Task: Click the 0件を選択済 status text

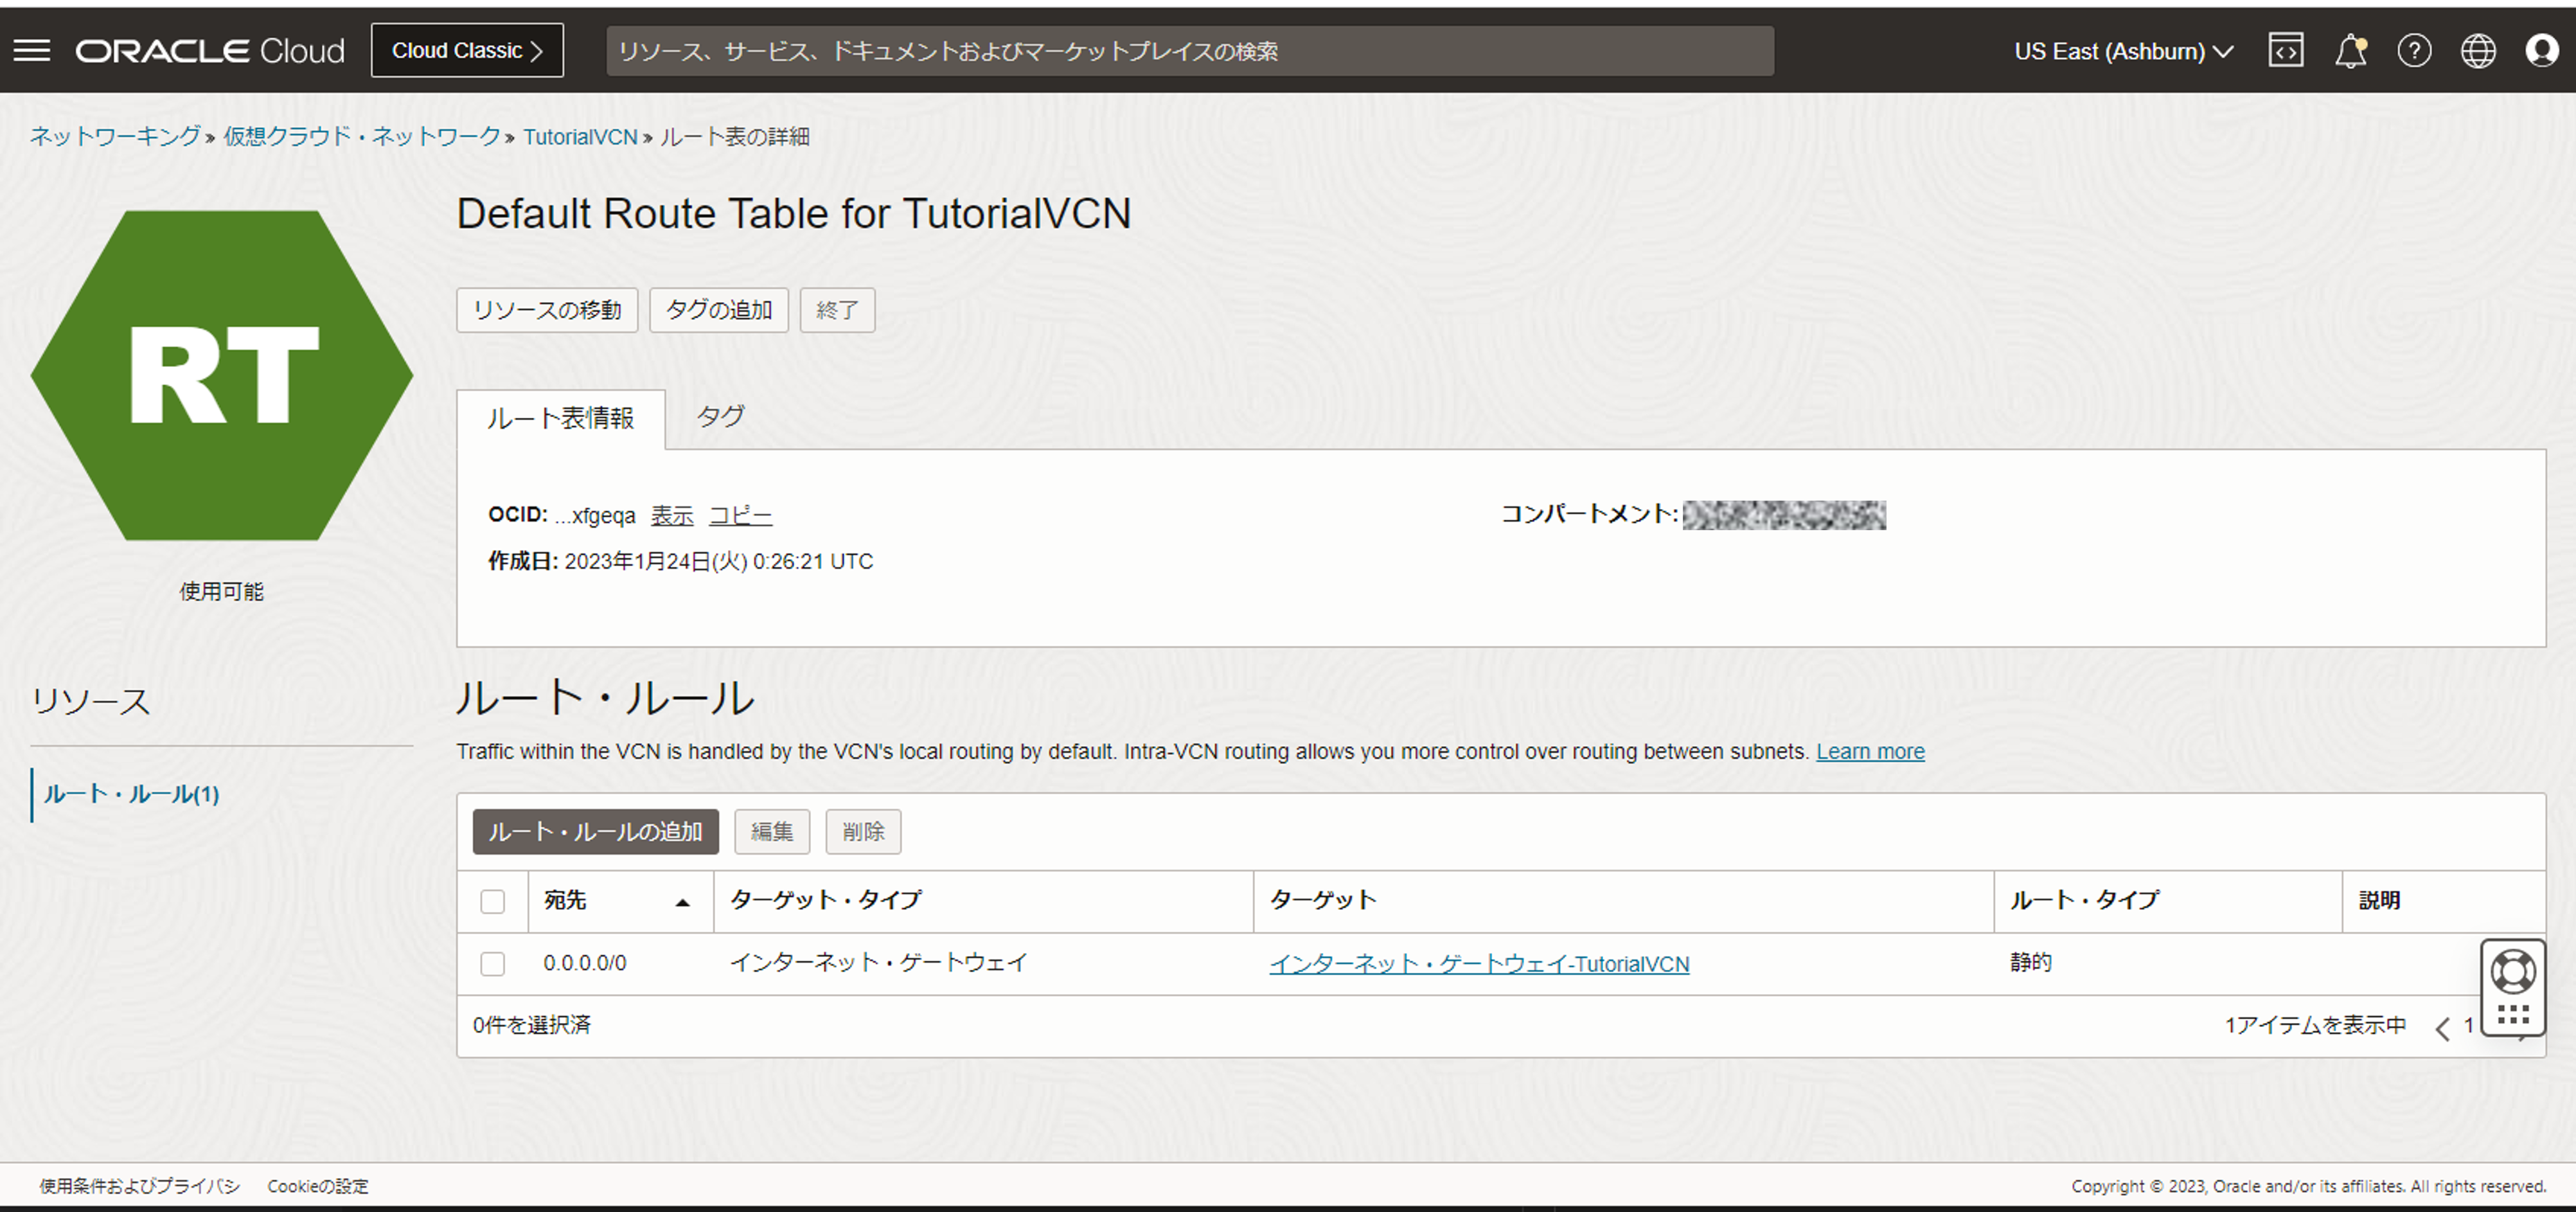Action: pyautogui.click(x=532, y=1025)
